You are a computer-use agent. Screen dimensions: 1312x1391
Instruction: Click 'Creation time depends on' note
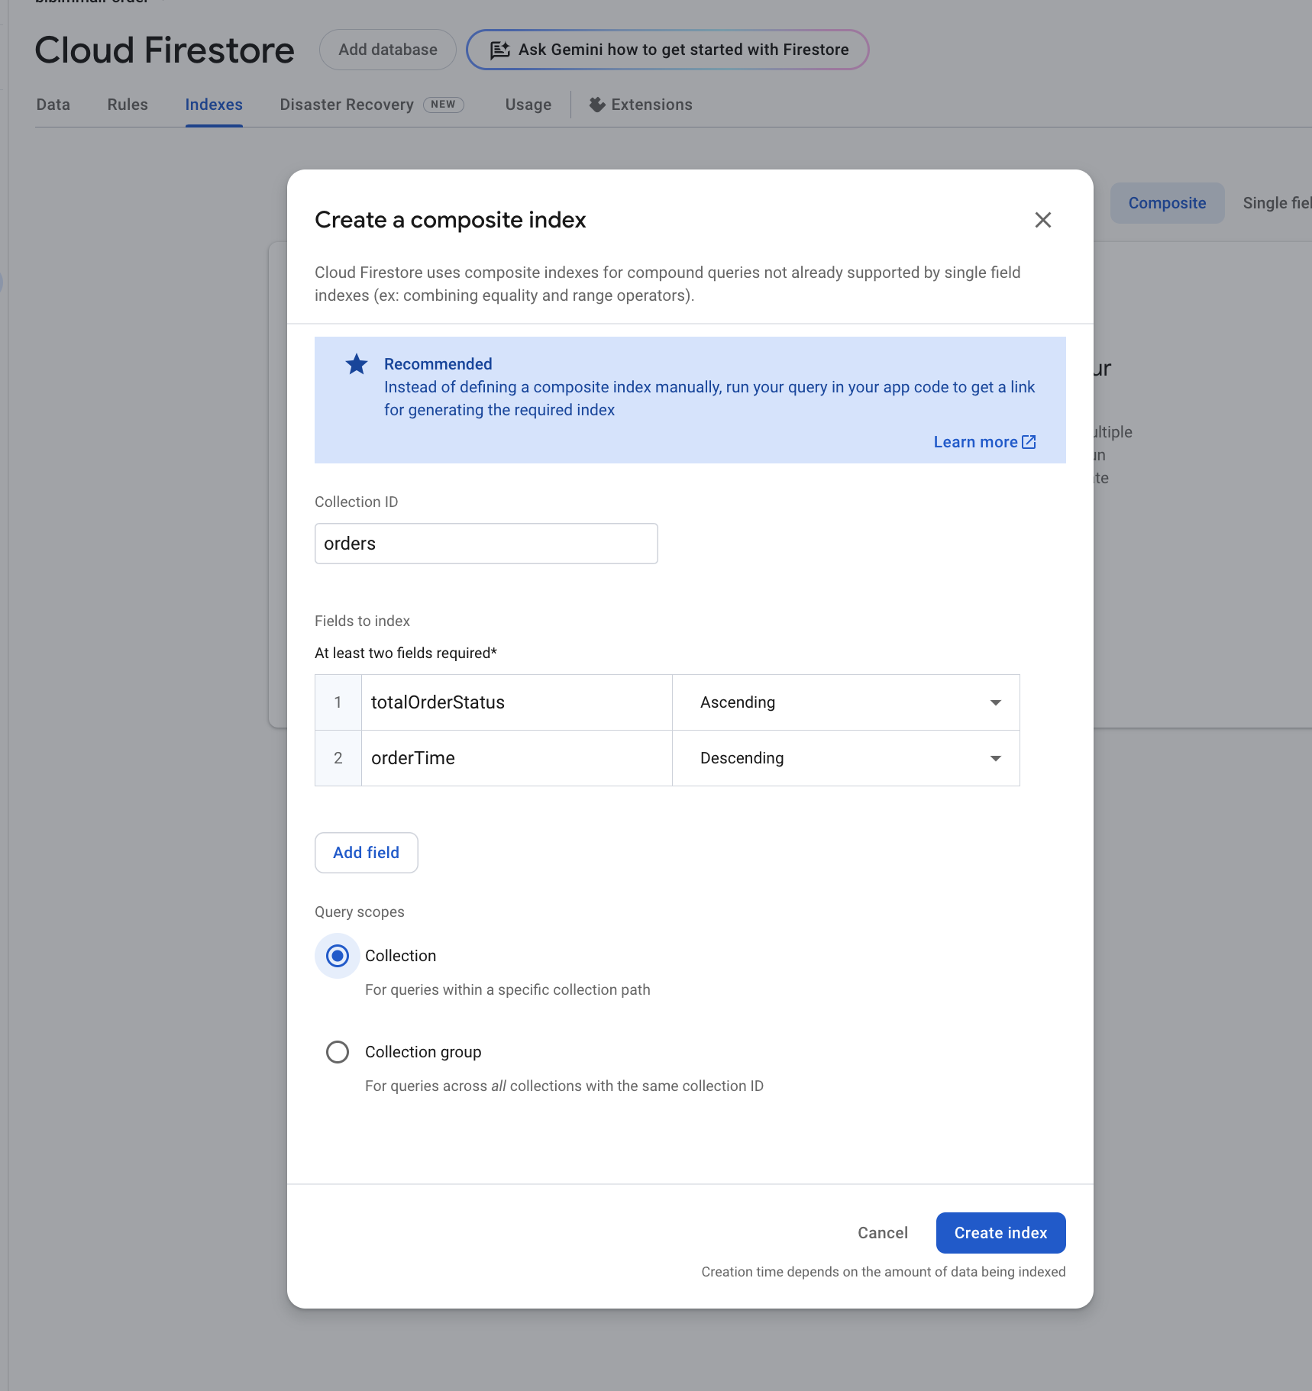(x=884, y=1272)
